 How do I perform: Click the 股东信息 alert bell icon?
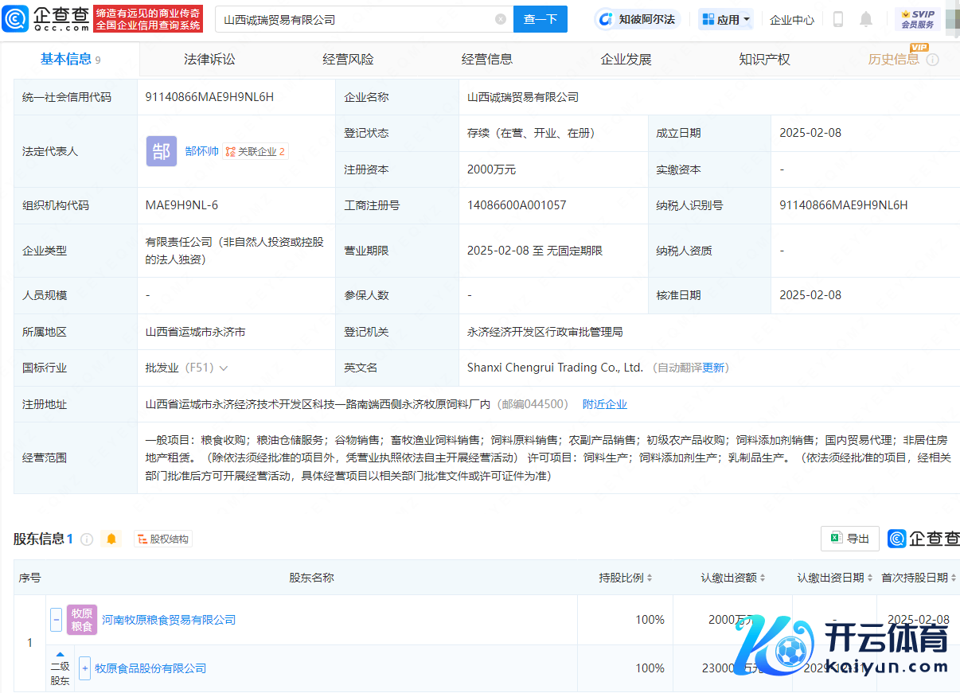point(111,539)
